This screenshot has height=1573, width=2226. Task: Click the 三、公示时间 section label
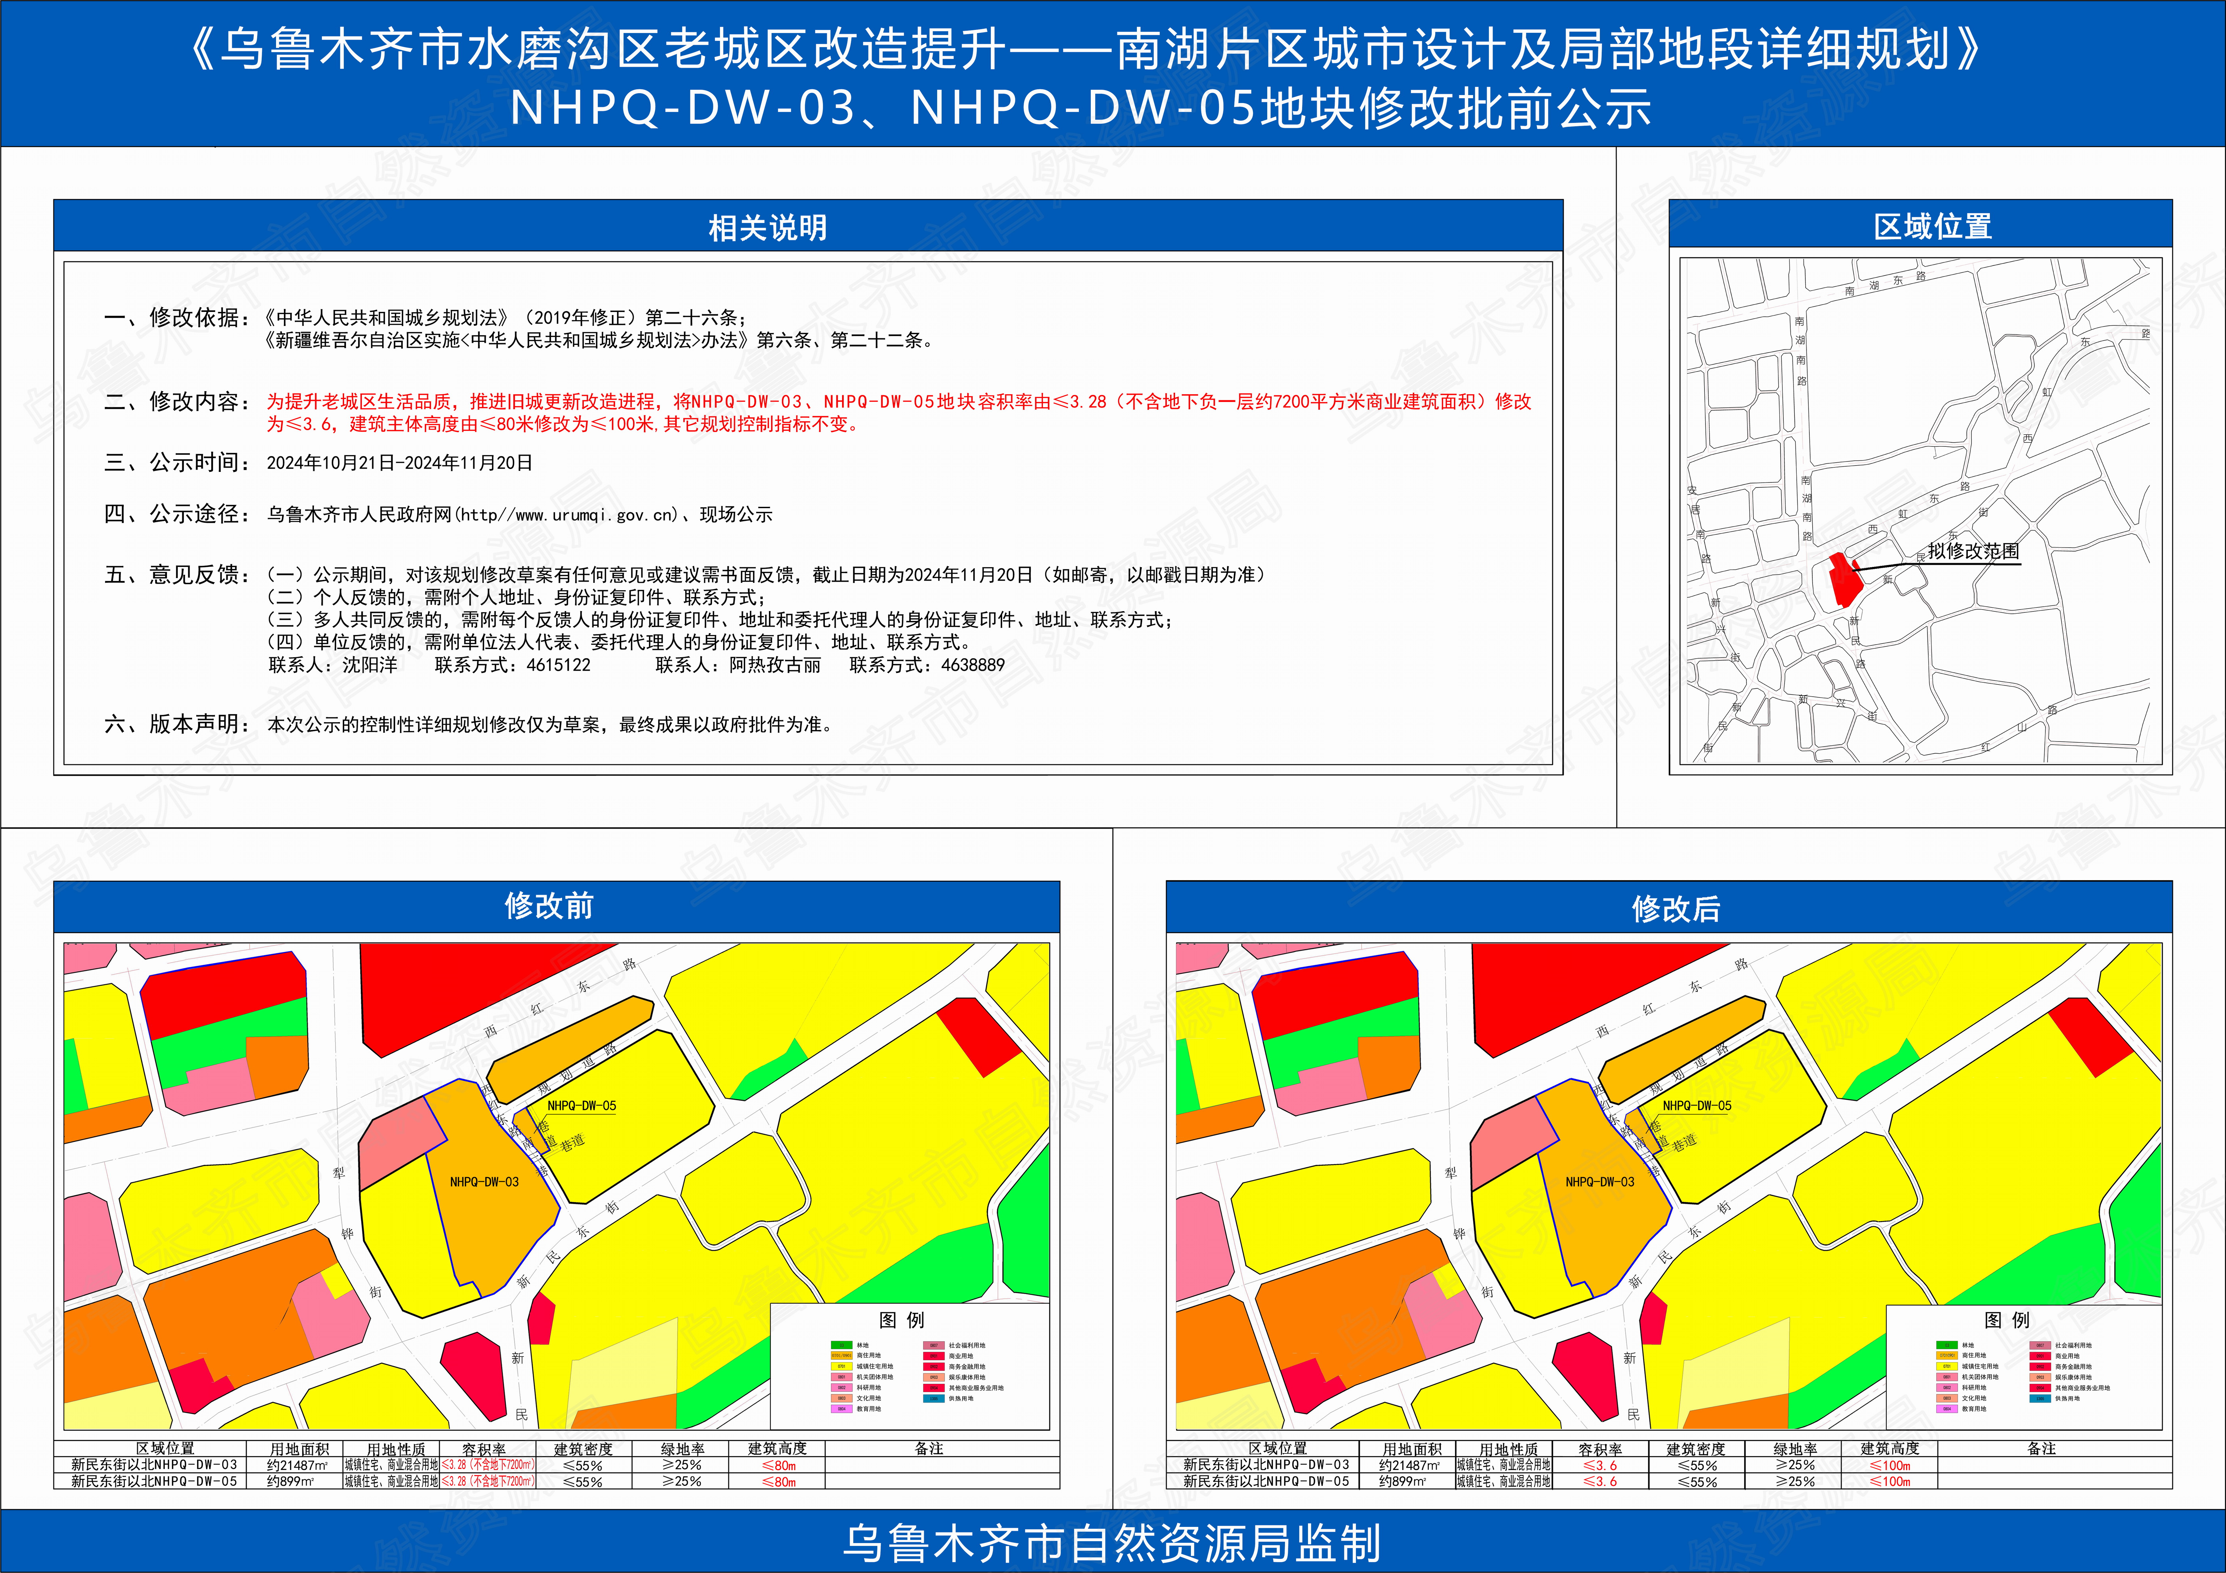tap(176, 462)
